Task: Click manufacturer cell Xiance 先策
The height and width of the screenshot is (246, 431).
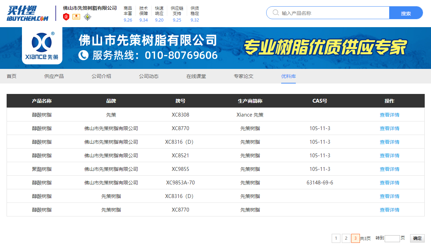Action: coord(250,115)
